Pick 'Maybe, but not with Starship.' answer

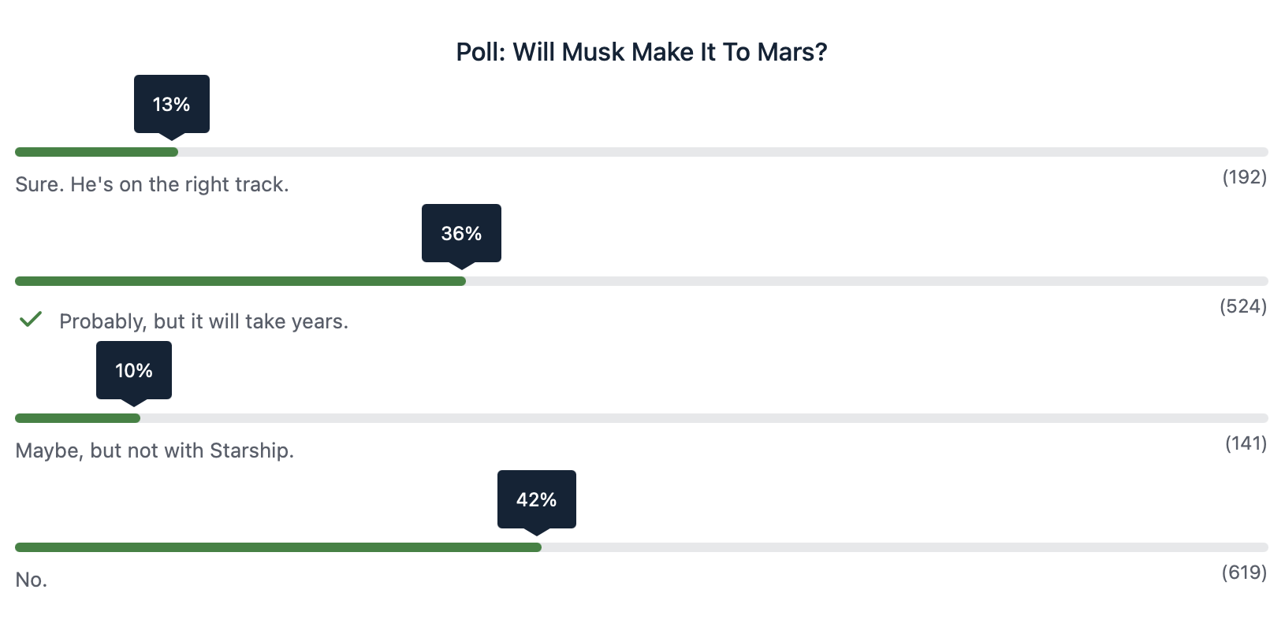pos(155,450)
